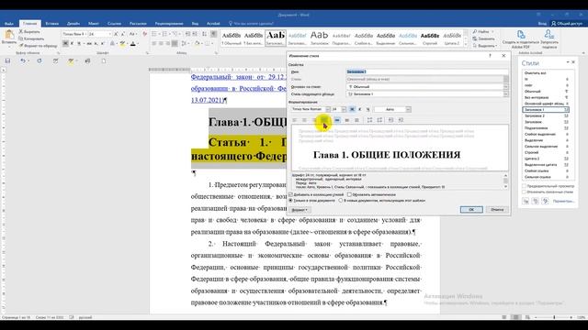
Task: Toggle ribbon Bold button
Action: [x=65, y=44]
